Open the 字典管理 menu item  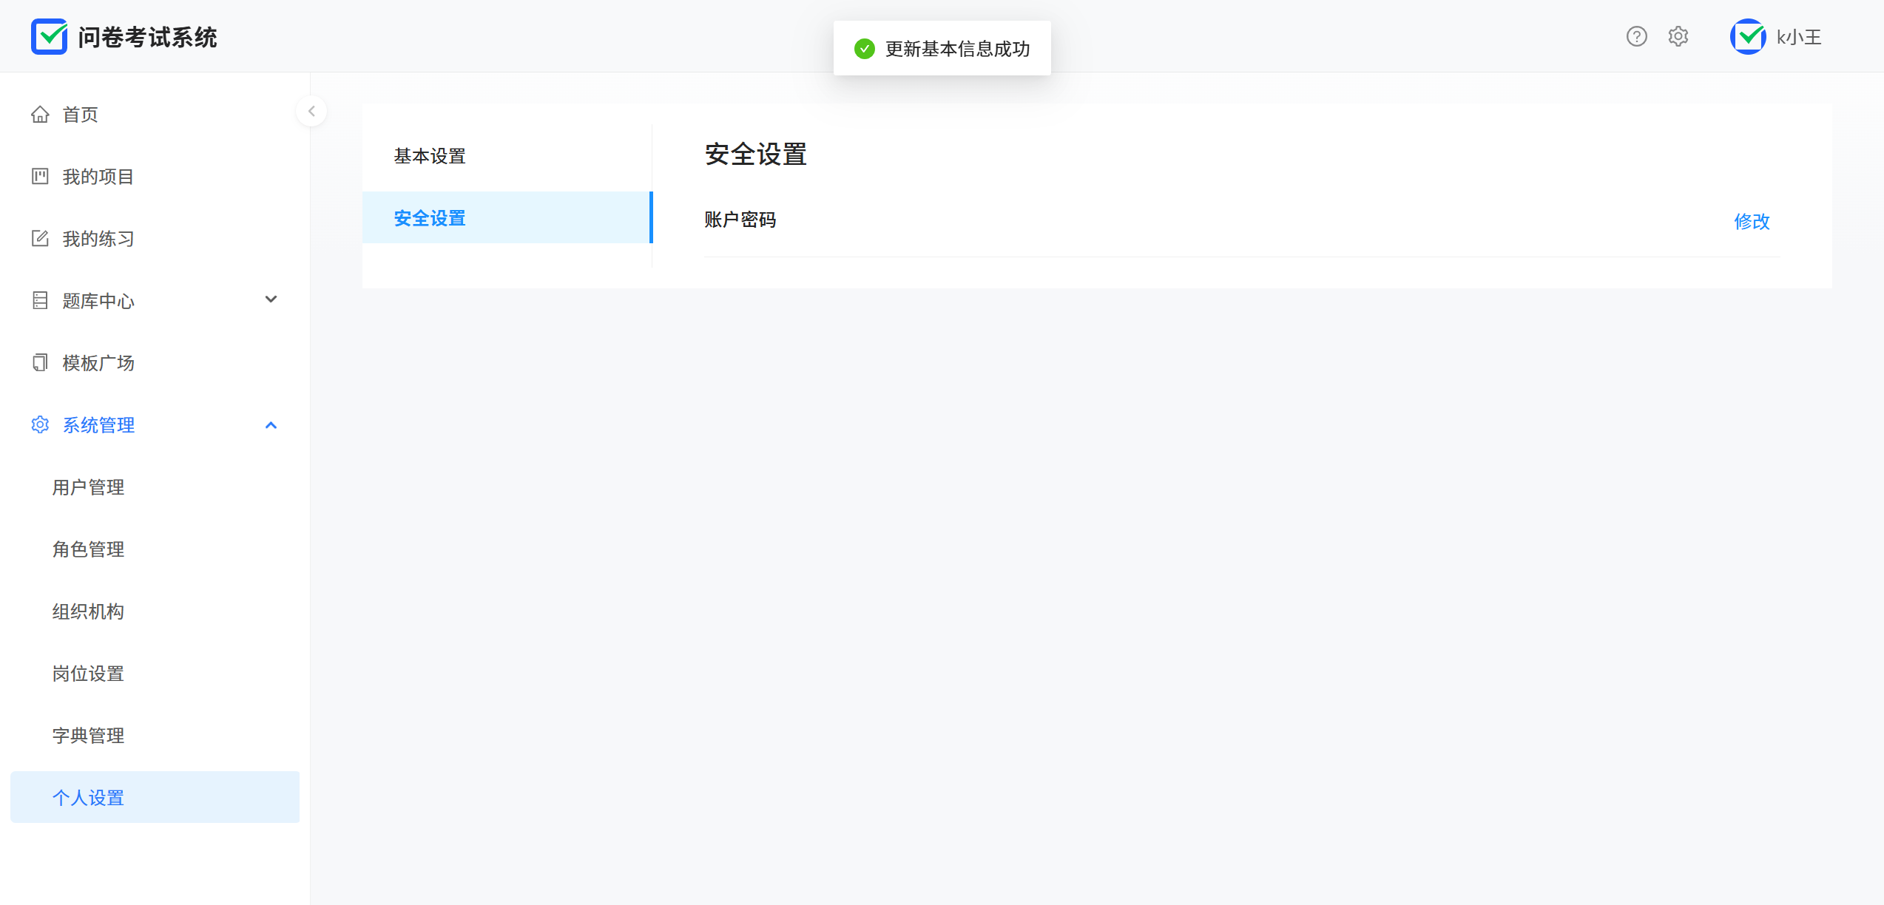click(x=88, y=736)
